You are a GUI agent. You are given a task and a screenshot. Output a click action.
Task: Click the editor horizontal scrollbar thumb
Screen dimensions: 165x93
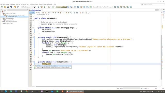point(96,87)
